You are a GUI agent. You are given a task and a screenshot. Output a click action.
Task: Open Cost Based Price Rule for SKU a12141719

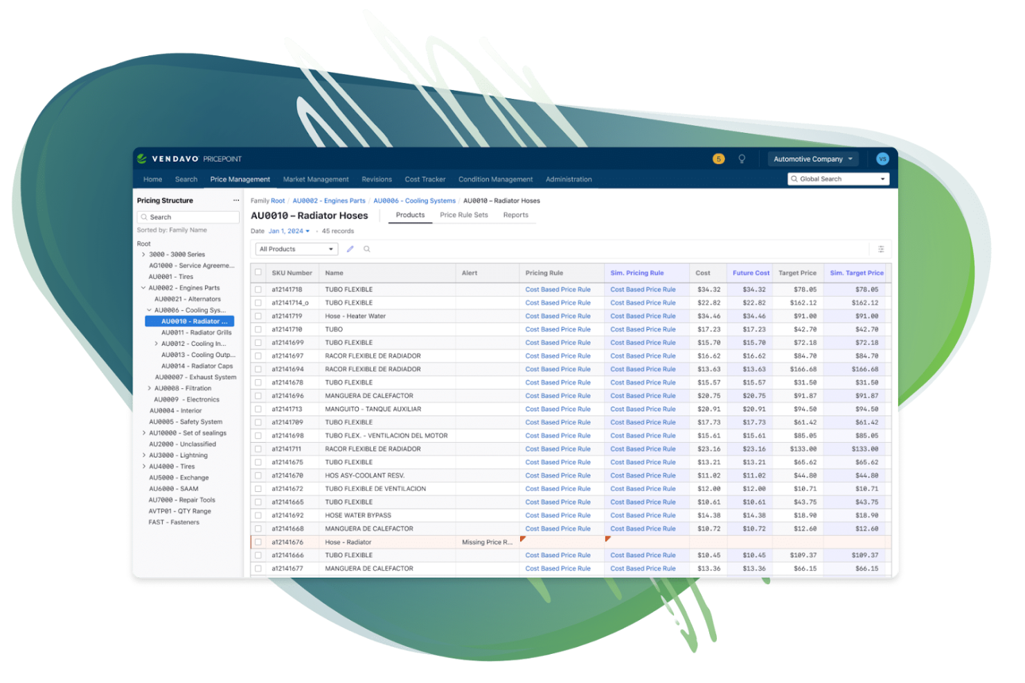point(558,316)
